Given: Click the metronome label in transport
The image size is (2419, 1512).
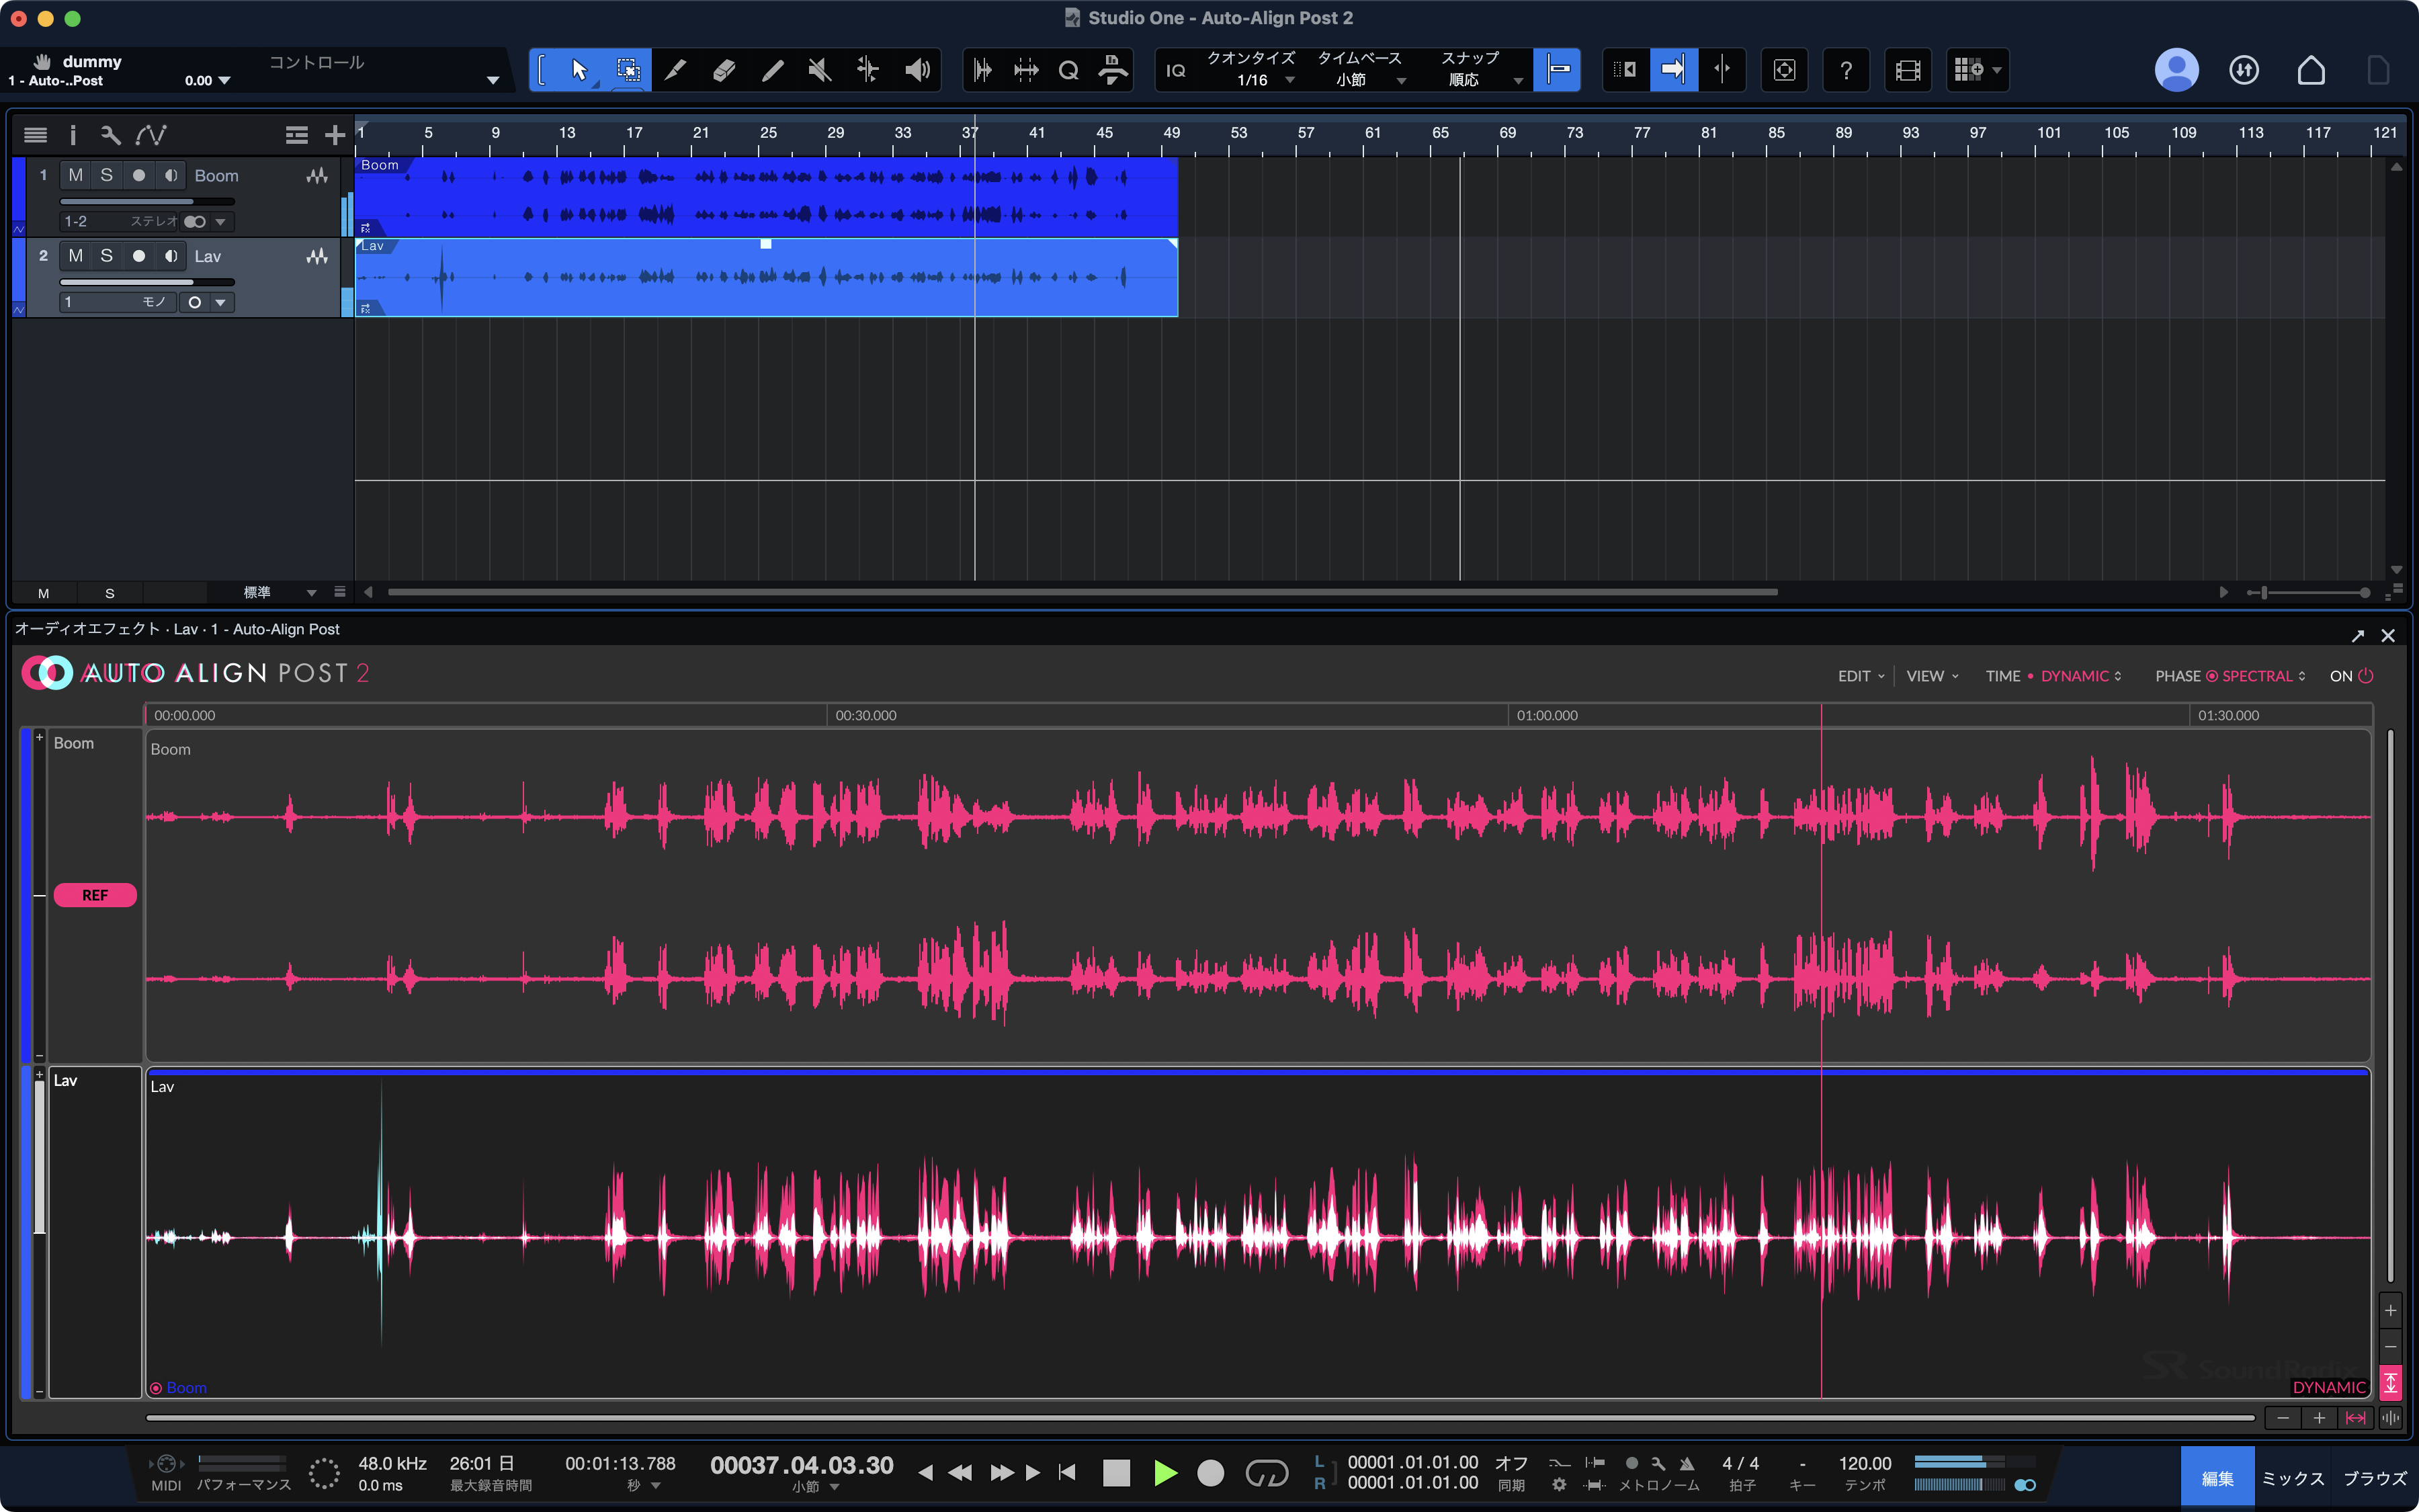Looking at the screenshot, I should pyautogui.click(x=1658, y=1486).
